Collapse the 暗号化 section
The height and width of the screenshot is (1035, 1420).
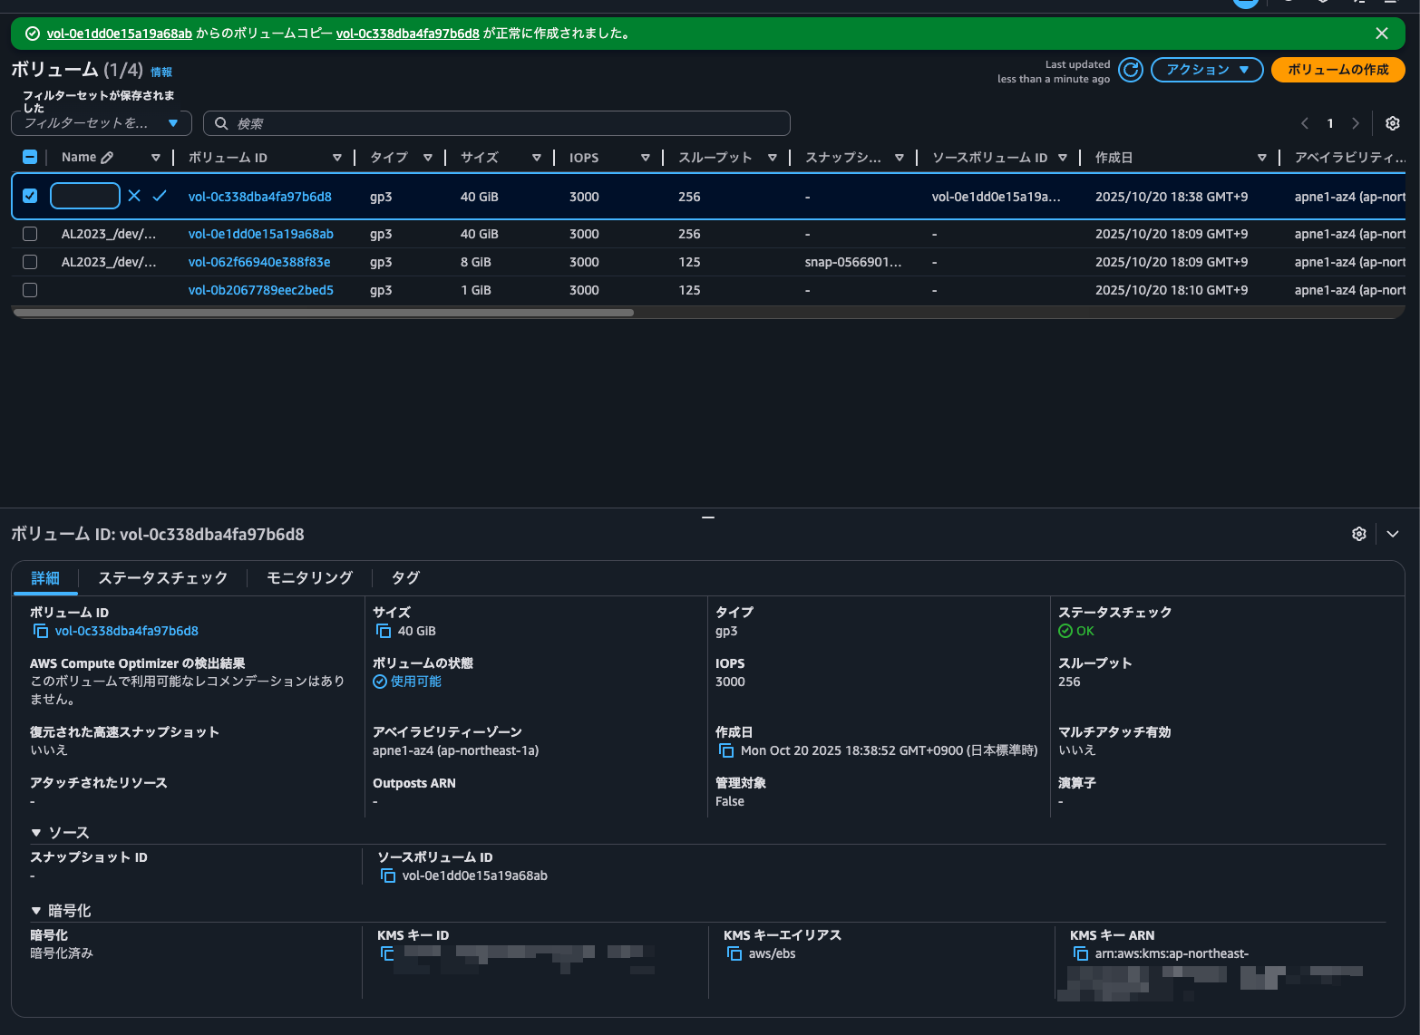click(x=36, y=911)
